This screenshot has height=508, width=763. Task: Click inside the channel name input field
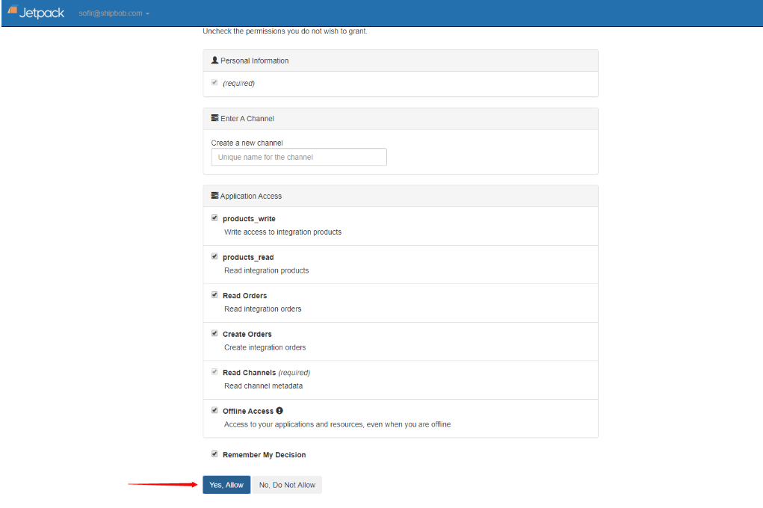(x=298, y=157)
